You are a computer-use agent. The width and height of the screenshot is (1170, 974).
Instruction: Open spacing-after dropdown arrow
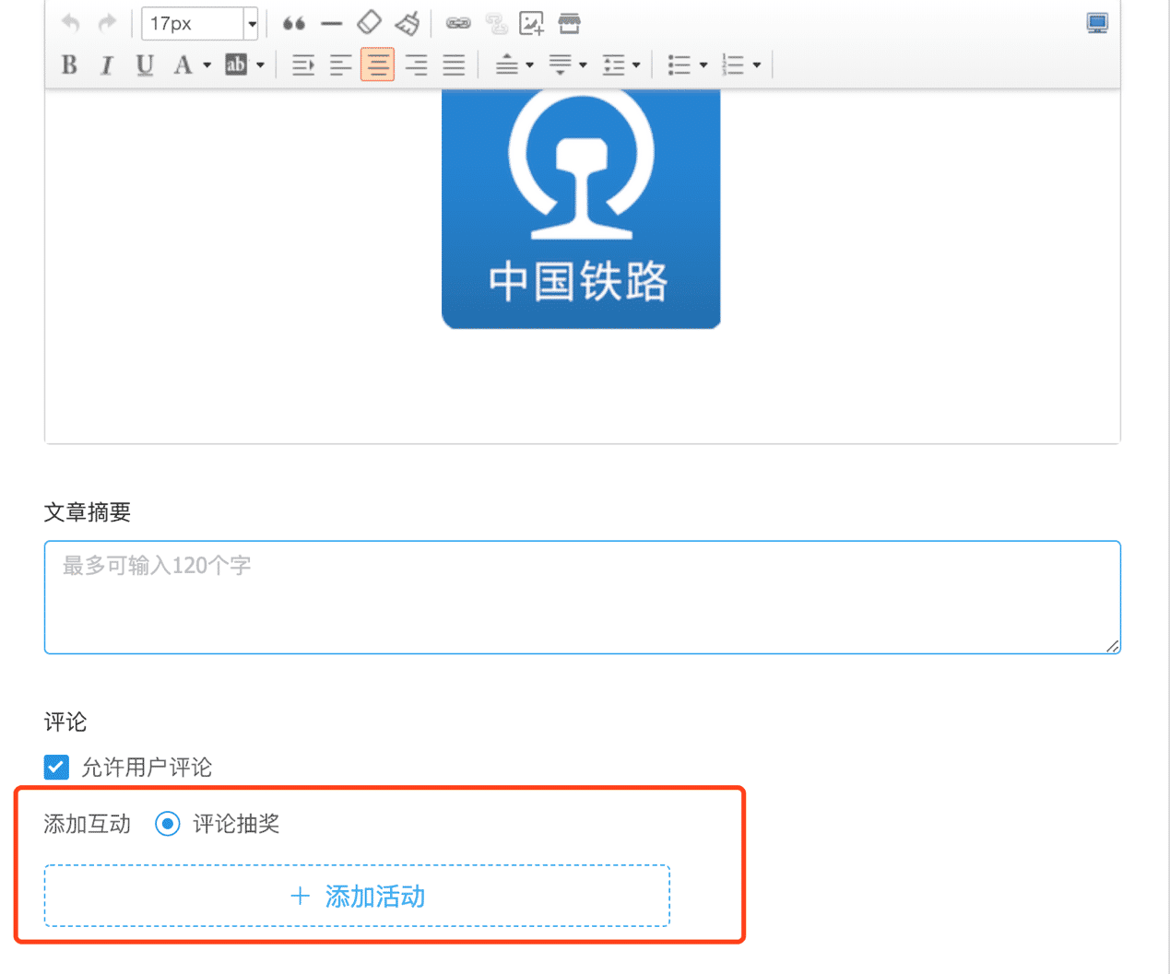[583, 65]
